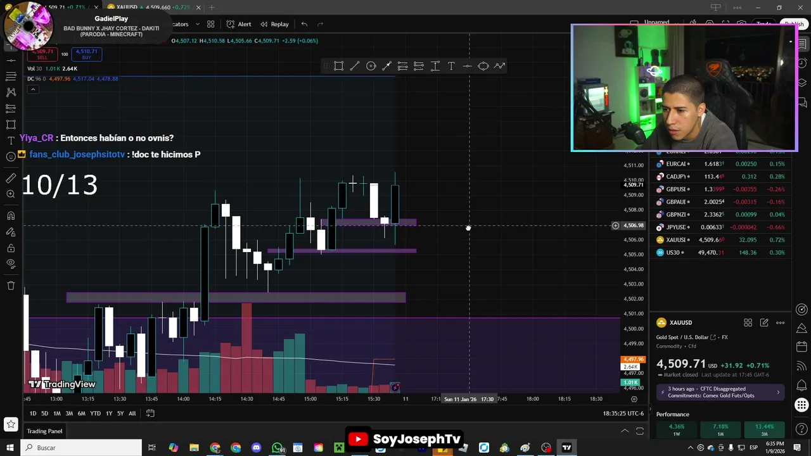Select the polygon shape tool in floating toolbar
Image resolution: width=811 pixels, height=456 pixels.
point(483,66)
